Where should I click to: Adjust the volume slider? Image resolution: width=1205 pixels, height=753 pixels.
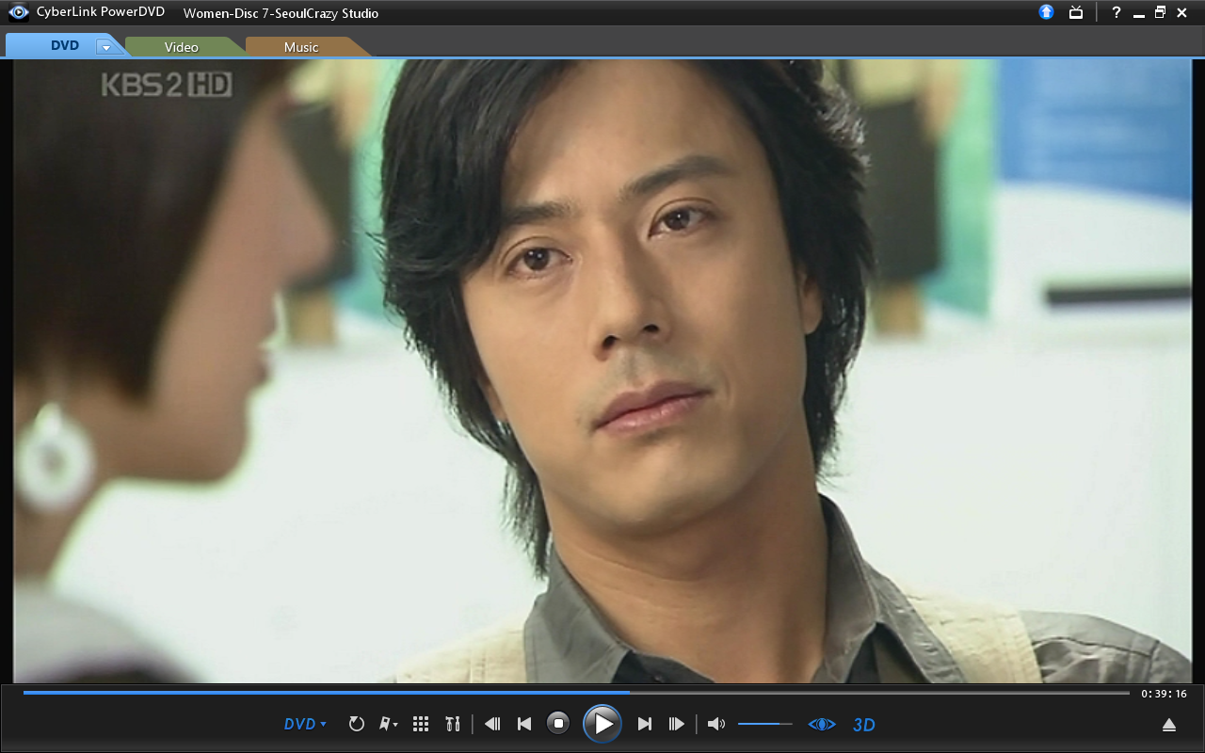pyautogui.click(x=765, y=724)
